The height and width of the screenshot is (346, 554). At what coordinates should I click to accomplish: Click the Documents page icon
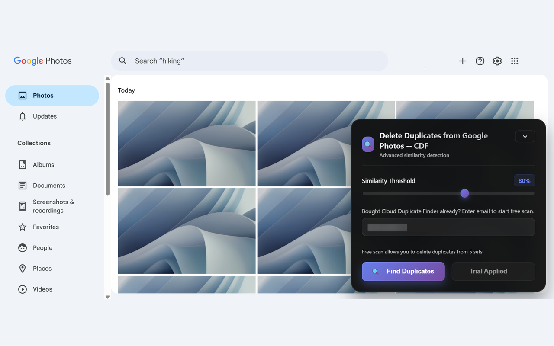click(23, 186)
